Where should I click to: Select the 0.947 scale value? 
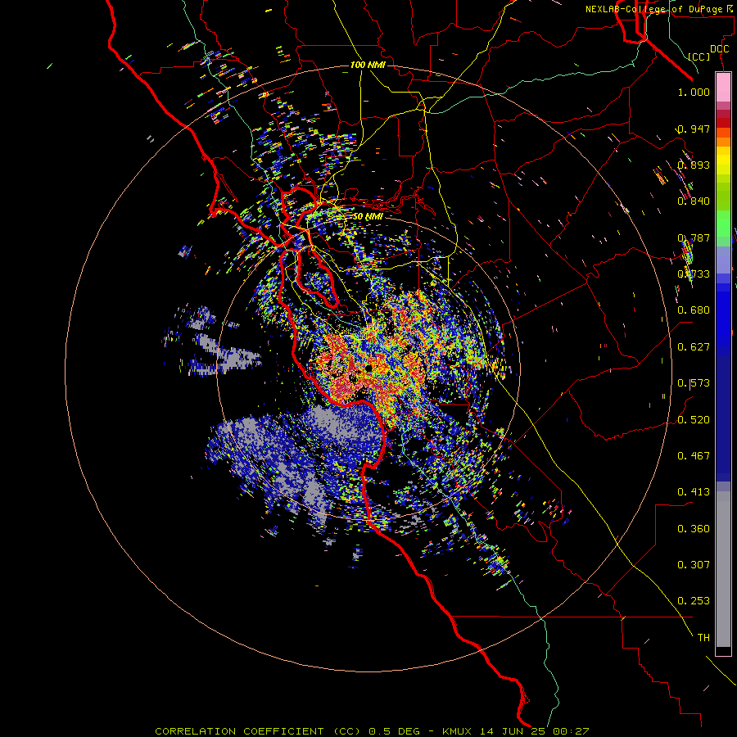694,129
